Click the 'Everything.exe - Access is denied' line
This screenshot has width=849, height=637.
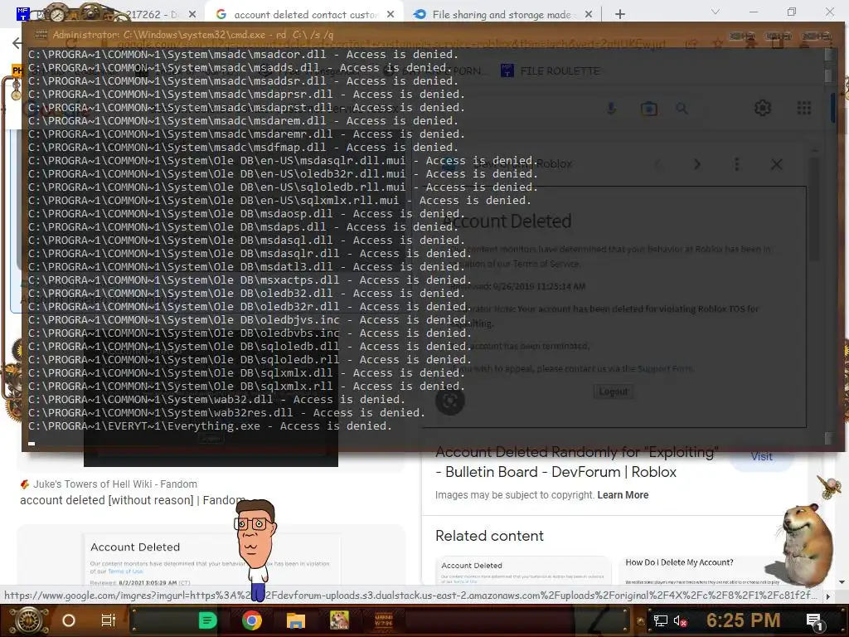coord(210,426)
